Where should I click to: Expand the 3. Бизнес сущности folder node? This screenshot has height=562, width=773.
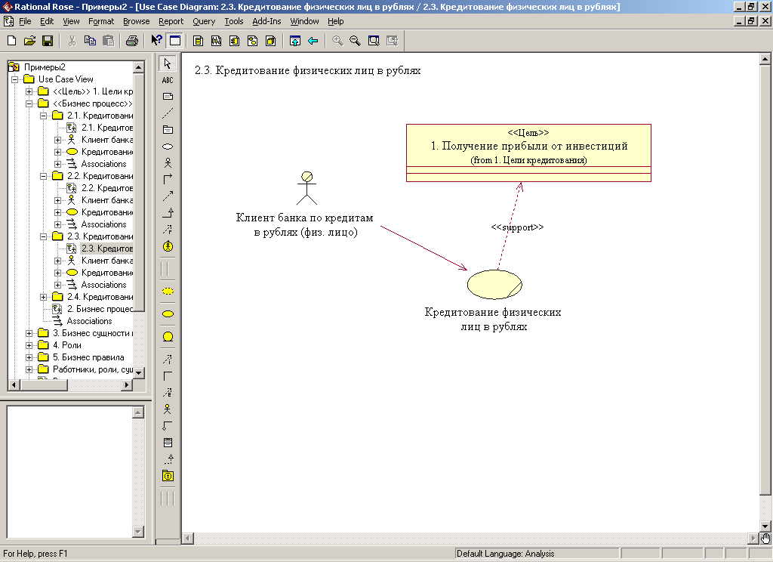(x=29, y=333)
